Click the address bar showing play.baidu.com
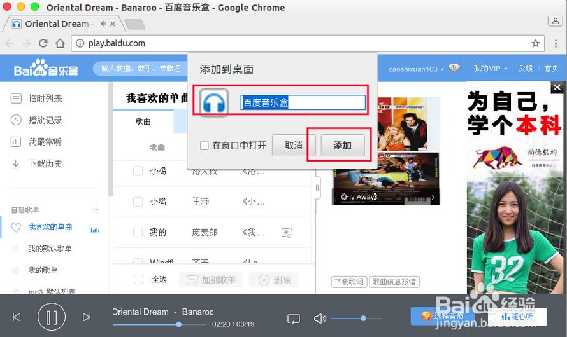This screenshot has height=337, width=567. [308, 43]
